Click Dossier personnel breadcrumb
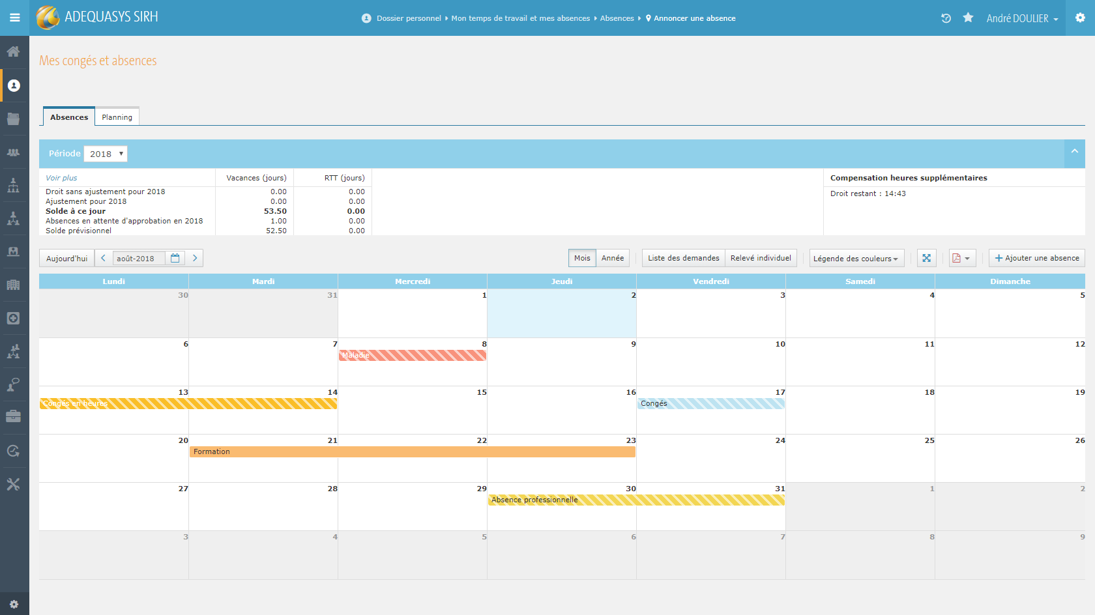The height and width of the screenshot is (615, 1095). [409, 18]
